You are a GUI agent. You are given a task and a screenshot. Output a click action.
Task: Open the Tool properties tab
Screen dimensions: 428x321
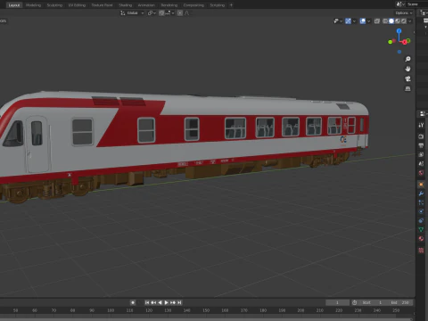point(421,125)
